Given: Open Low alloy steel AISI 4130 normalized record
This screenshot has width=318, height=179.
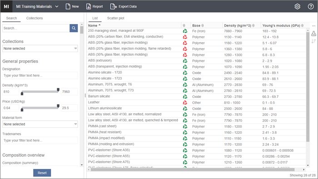Looking at the screenshot, I should (x=124, y=114).
